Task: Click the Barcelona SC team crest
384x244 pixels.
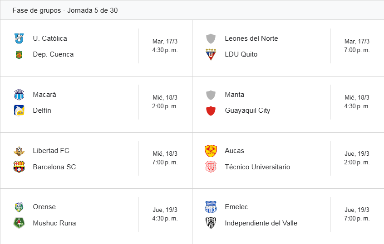Action: click(19, 167)
